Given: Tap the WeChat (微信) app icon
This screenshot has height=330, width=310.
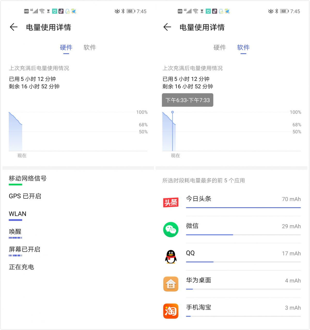Looking at the screenshot, I should pyautogui.click(x=171, y=229).
